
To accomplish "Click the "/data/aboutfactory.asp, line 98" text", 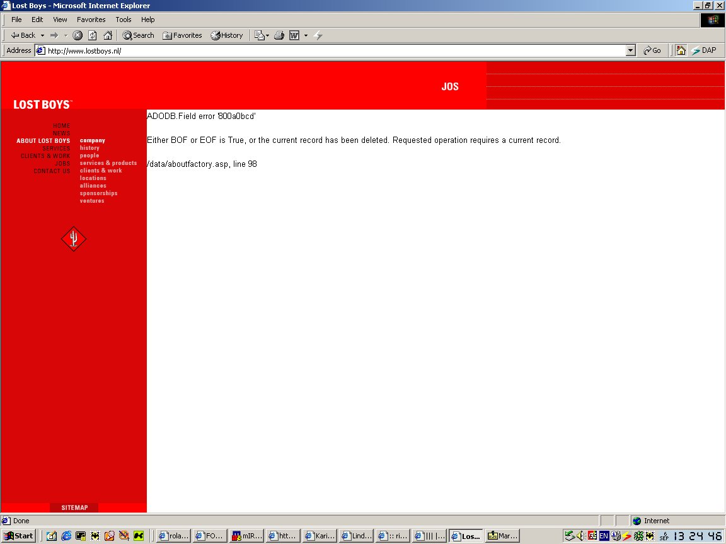I will click(x=202, y=164).
